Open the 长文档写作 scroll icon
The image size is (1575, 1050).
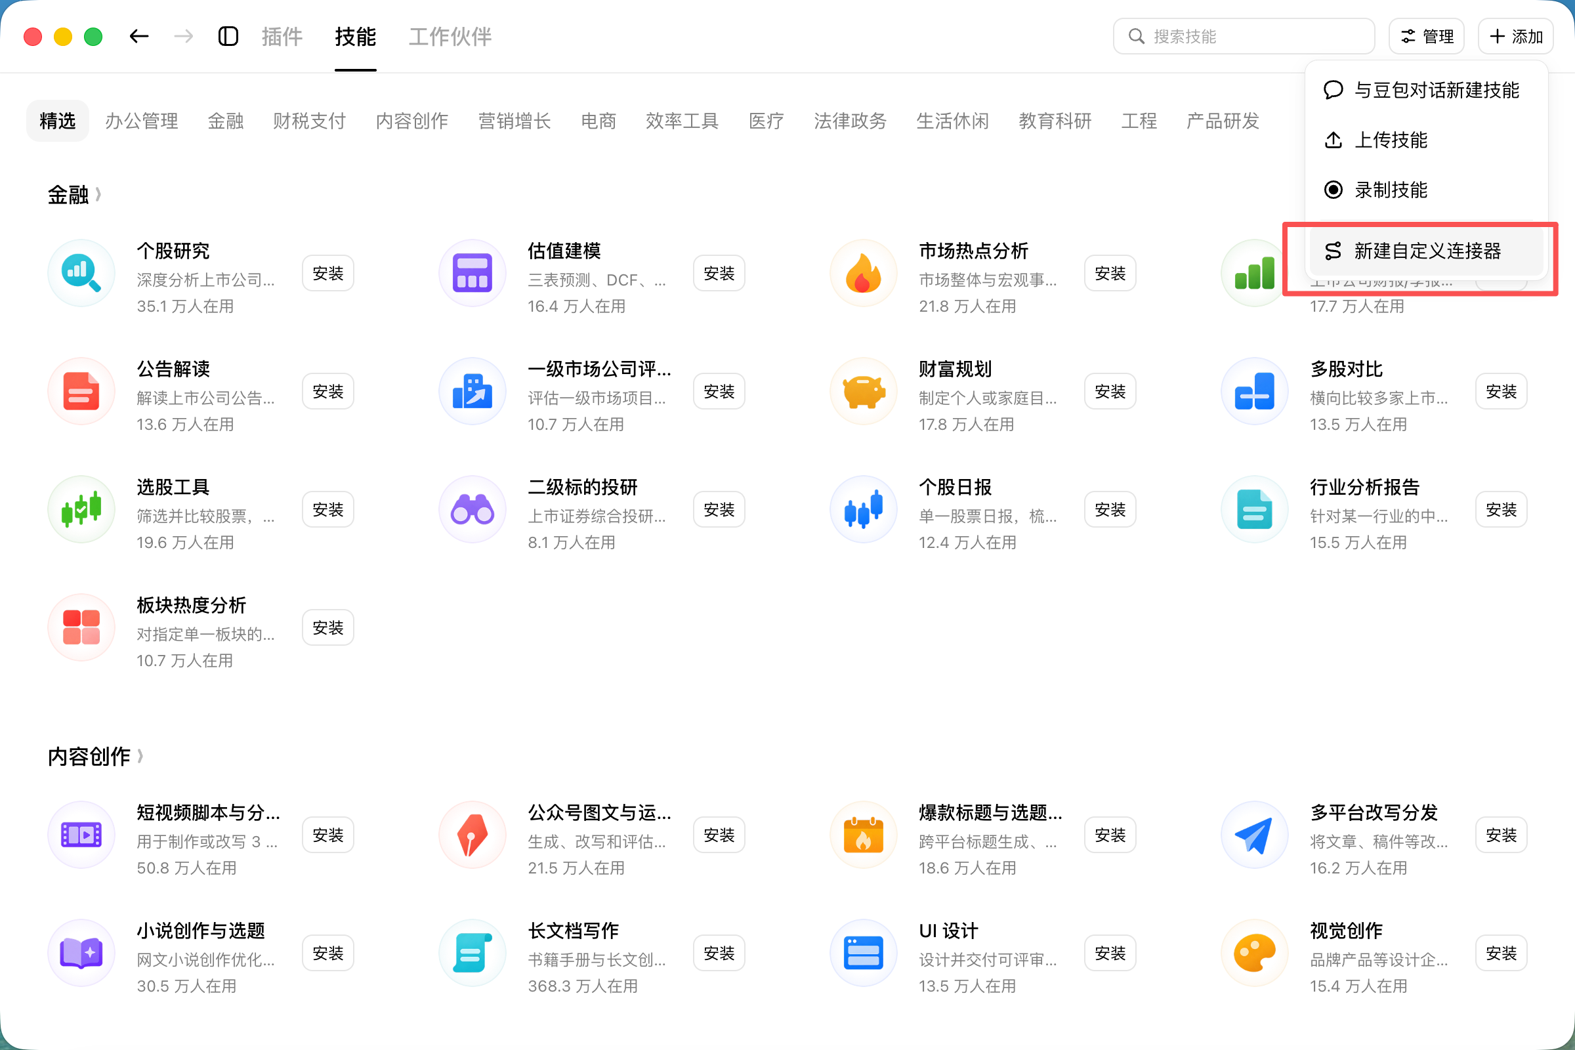472,953
